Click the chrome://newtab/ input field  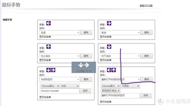[60, 91]
